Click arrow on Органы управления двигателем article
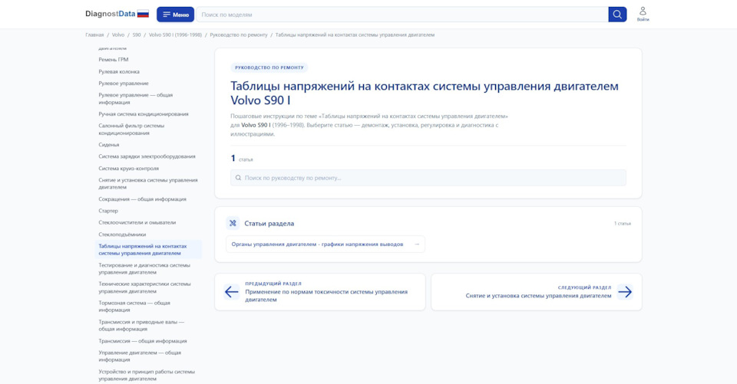The height and width of the screenshot is (384, 737). pos(417,244)
